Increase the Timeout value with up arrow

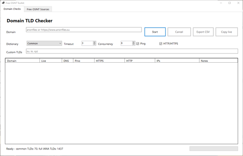[95, 42]
